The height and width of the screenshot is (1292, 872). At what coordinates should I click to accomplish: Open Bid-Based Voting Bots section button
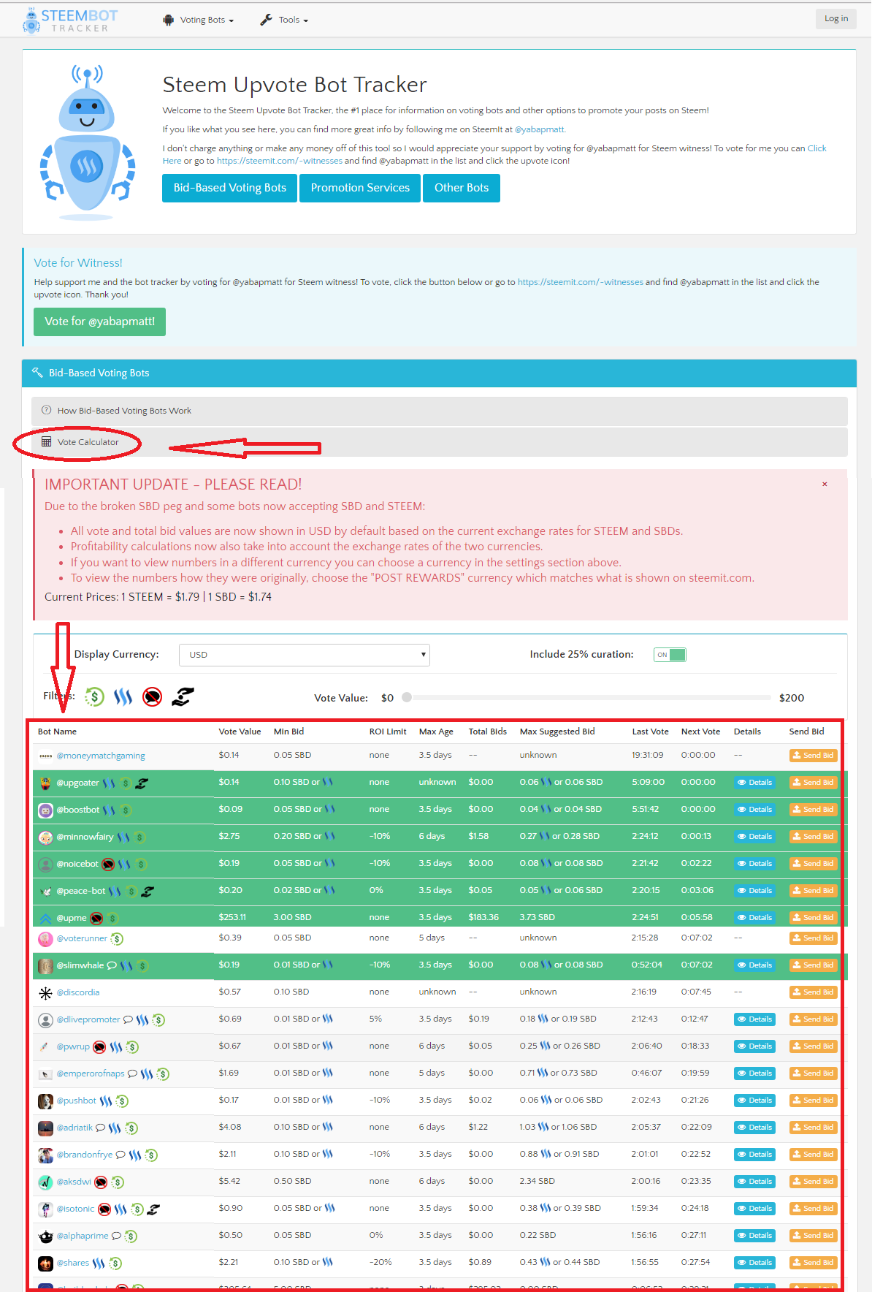coord(229,188)
